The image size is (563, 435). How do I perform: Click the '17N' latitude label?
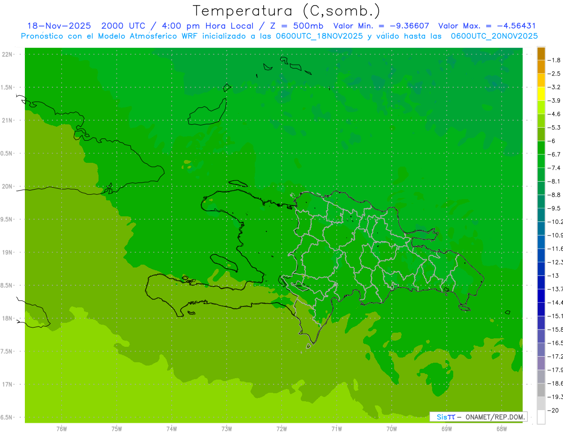tap(7, 384)
